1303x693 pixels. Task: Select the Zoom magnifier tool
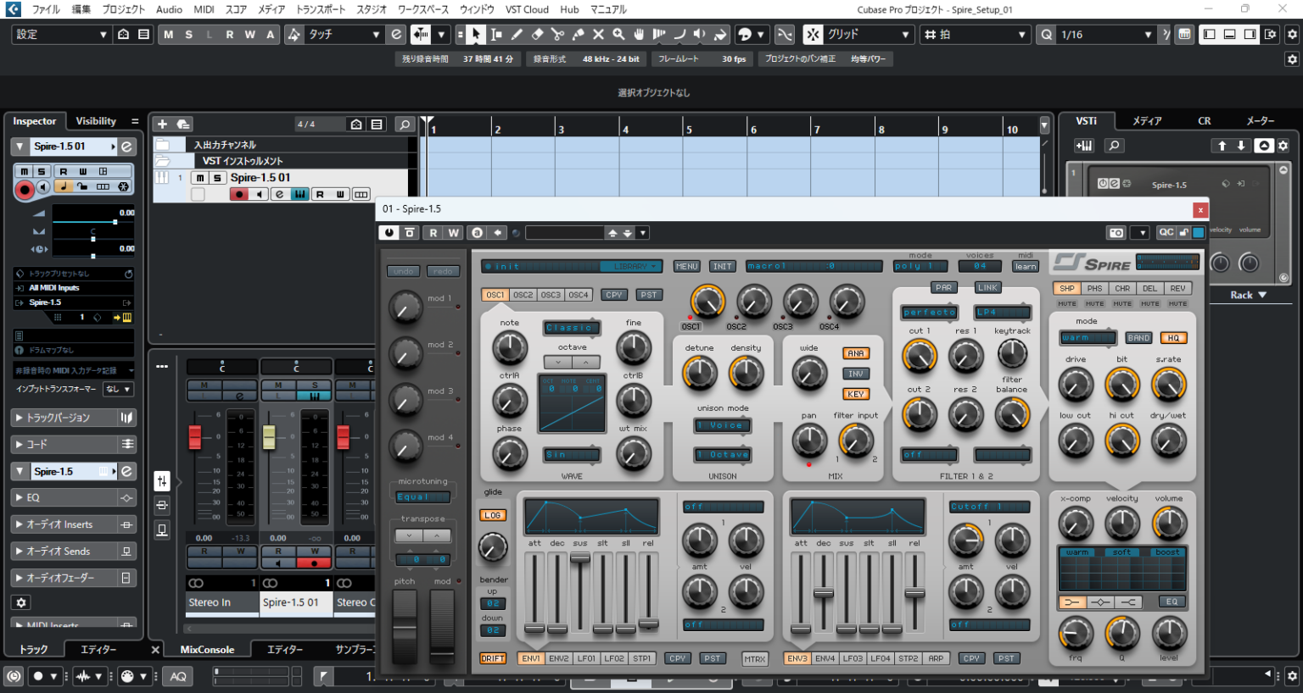click(x=618, y=35)
